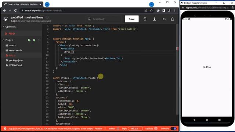Select App.js in the Project tree
The height and width of the screenshot is (132, 235).
(12, 55)
